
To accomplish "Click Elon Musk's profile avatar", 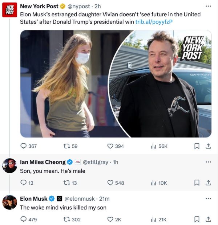I will [x=9, y=202].
